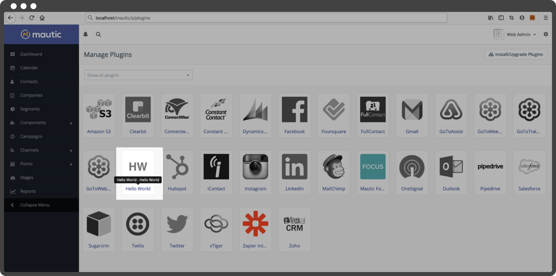The height and width of the screenshot is (276, 556).
Task: Open the Gmail plugin card
Action: [x=412, y=115]
